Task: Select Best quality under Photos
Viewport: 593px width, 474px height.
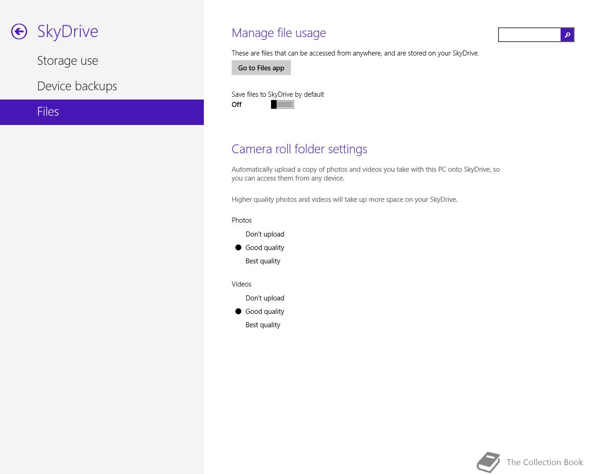Action: click(263, 261)
